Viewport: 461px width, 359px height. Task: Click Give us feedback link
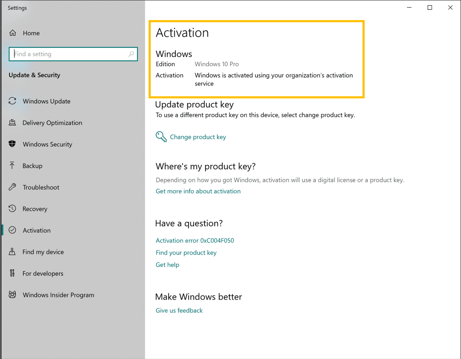(179, 310)
